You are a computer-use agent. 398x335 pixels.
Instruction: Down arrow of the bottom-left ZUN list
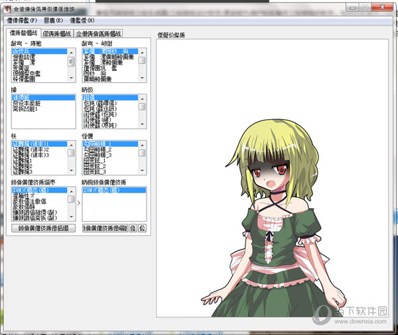pos(72,217)
